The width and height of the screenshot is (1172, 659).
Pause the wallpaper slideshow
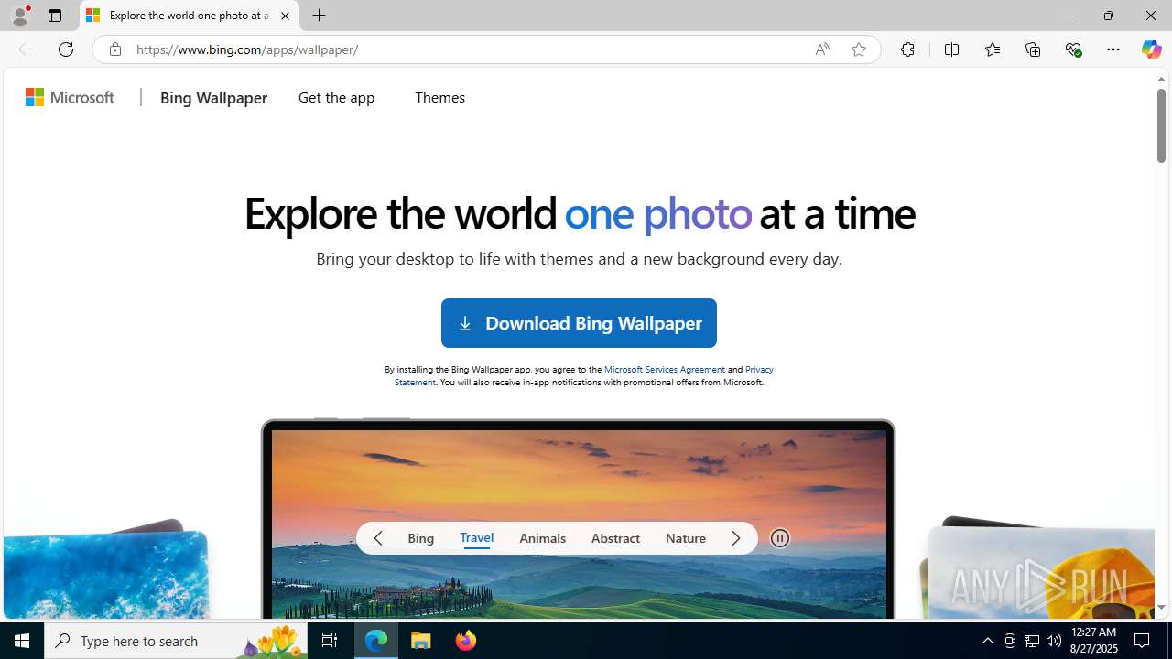click(x=780, y=538)
